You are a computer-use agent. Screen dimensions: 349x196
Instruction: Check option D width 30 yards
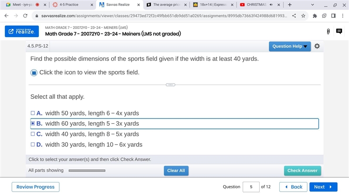coord(33,145)
